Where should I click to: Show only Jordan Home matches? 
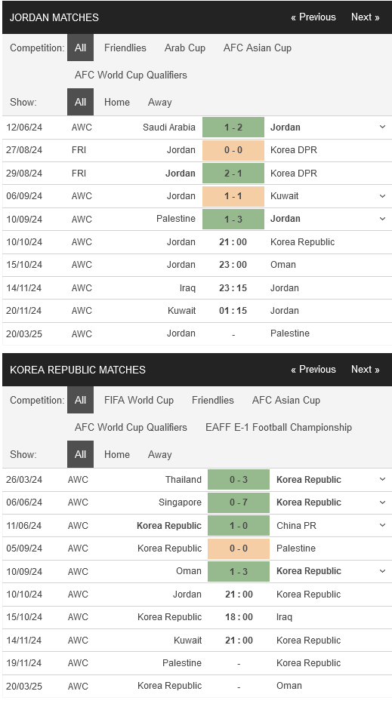click(x=117, y=103)
